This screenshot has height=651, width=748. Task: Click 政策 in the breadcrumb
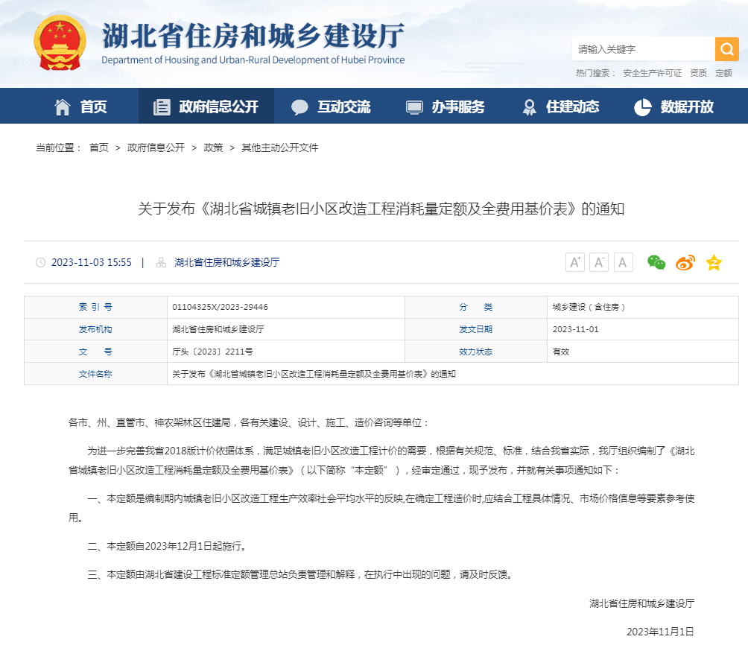point(213,147)
